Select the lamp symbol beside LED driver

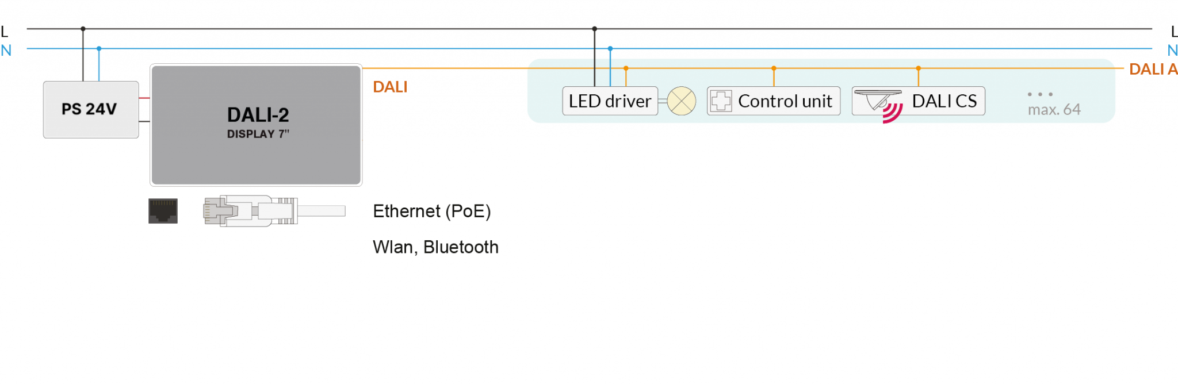click(682, 101)
